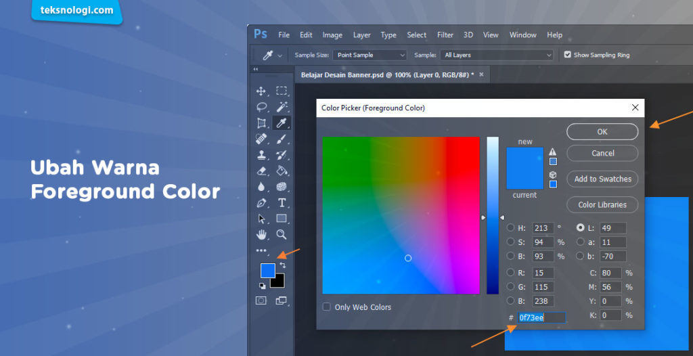Close the Belajar Desain Banner.psd document tab
693x356 pixels.
481,74
